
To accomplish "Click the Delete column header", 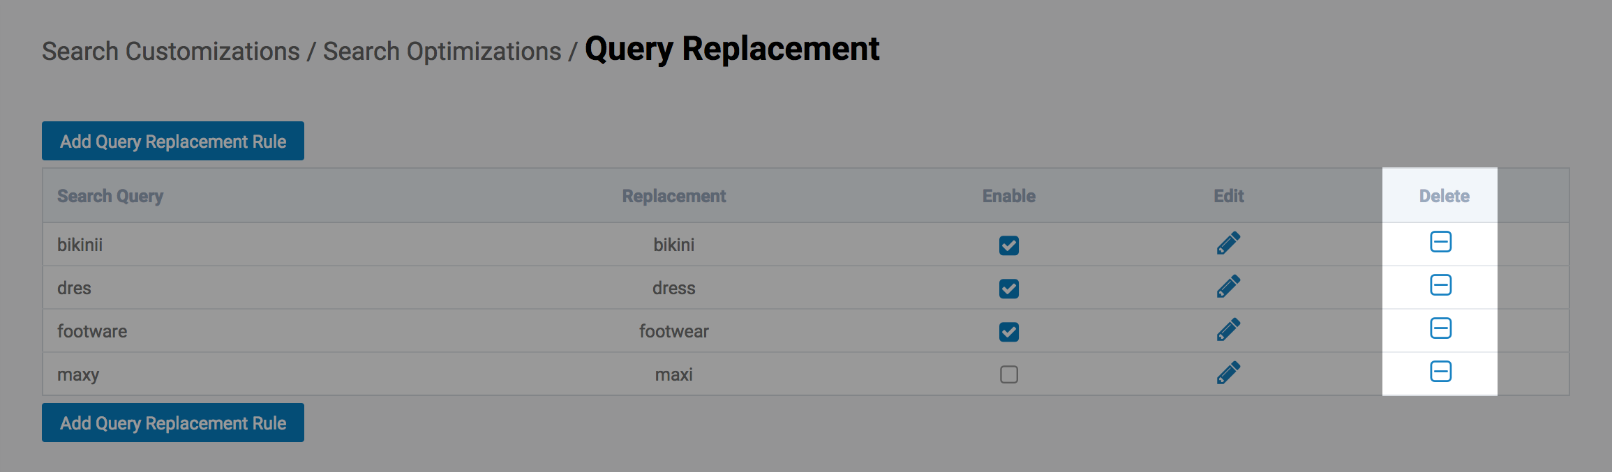I will [1444, 197].
